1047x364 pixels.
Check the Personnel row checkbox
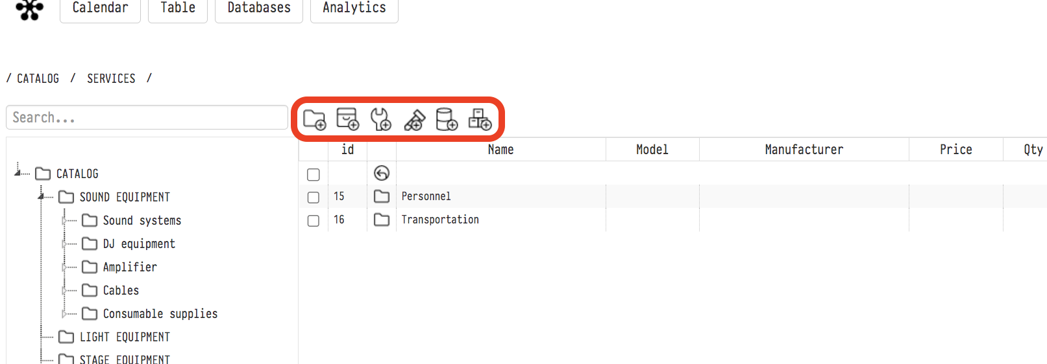[314, 197]
